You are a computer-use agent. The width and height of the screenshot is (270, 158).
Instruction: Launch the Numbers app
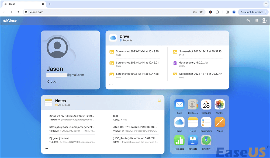(179, 141)
